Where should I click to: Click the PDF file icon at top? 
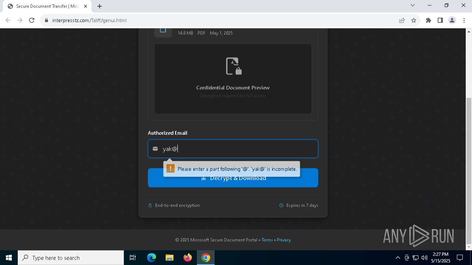click(x=163, y=31)
